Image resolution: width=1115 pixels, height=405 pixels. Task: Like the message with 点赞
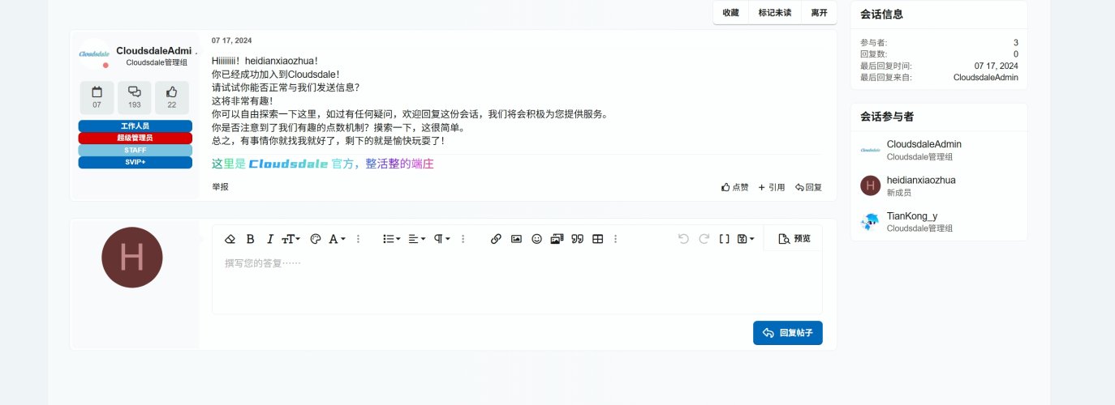[x=735, y=187]
